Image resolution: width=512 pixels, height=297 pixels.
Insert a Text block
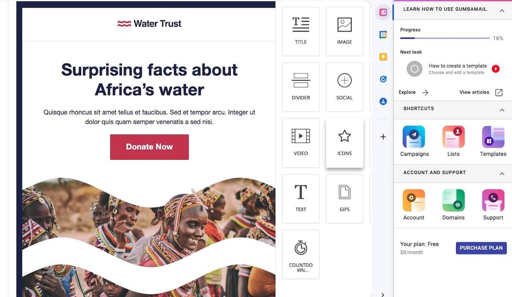click(301, 198)
